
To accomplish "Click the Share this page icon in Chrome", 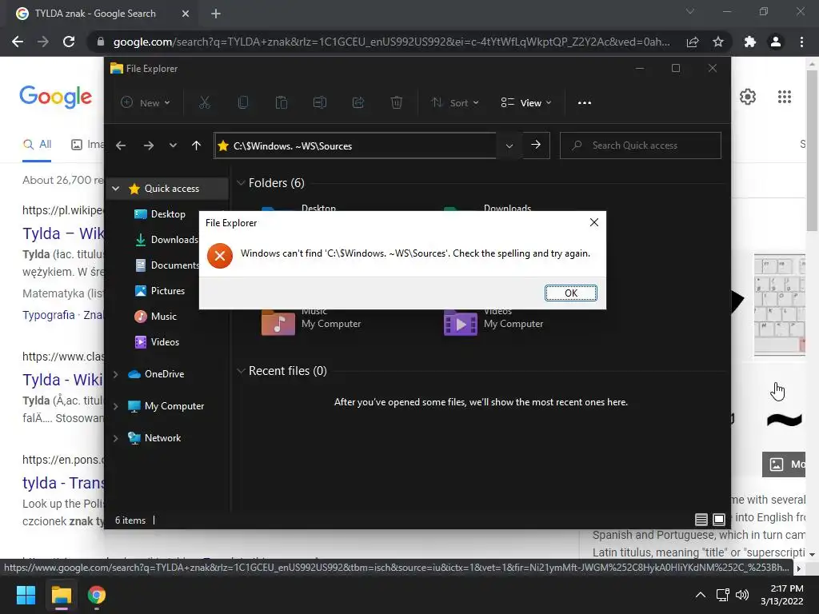I will pos(693,42).
